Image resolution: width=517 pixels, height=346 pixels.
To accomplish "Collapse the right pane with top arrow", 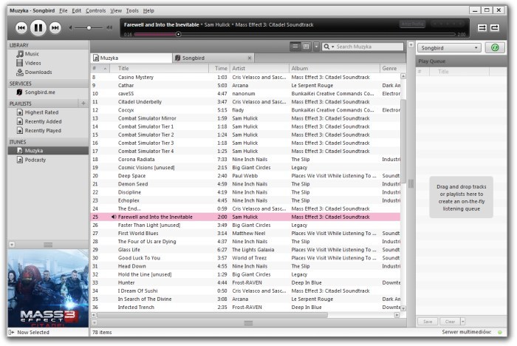I will click(x=411, y=44).
